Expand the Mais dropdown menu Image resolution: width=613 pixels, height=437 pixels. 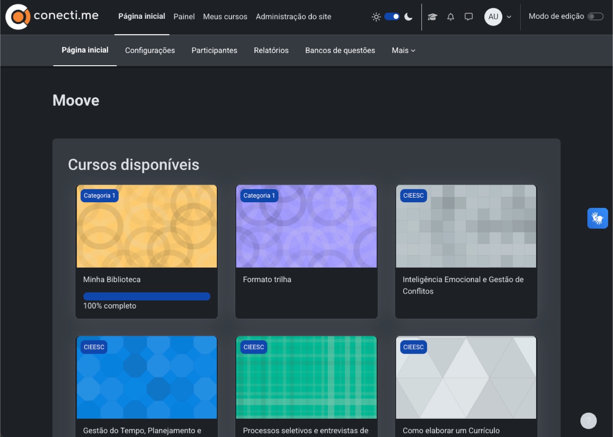pyautogui.click(x=403, y=50)
